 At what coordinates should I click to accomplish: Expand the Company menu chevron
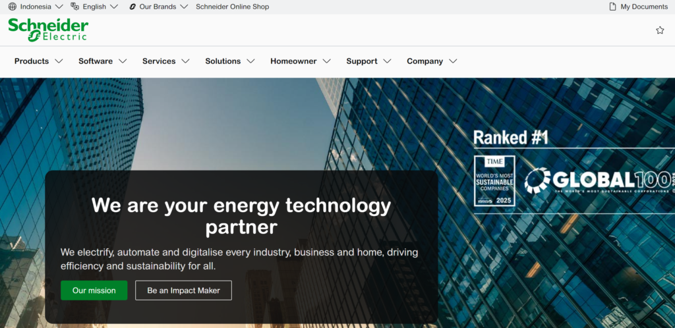(x=453, y=61)
